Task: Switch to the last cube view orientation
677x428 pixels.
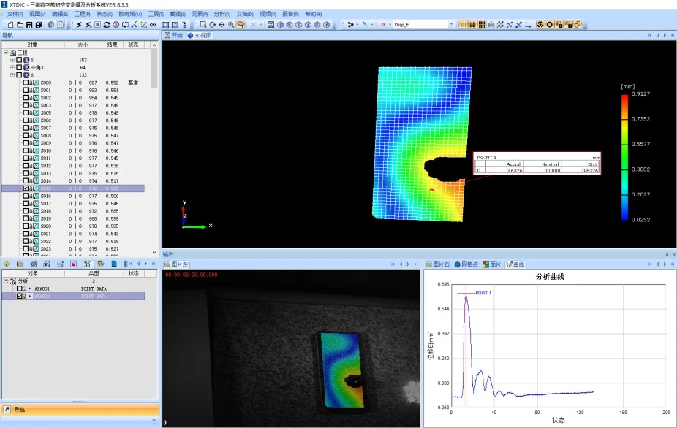Action: pos(327,25)
